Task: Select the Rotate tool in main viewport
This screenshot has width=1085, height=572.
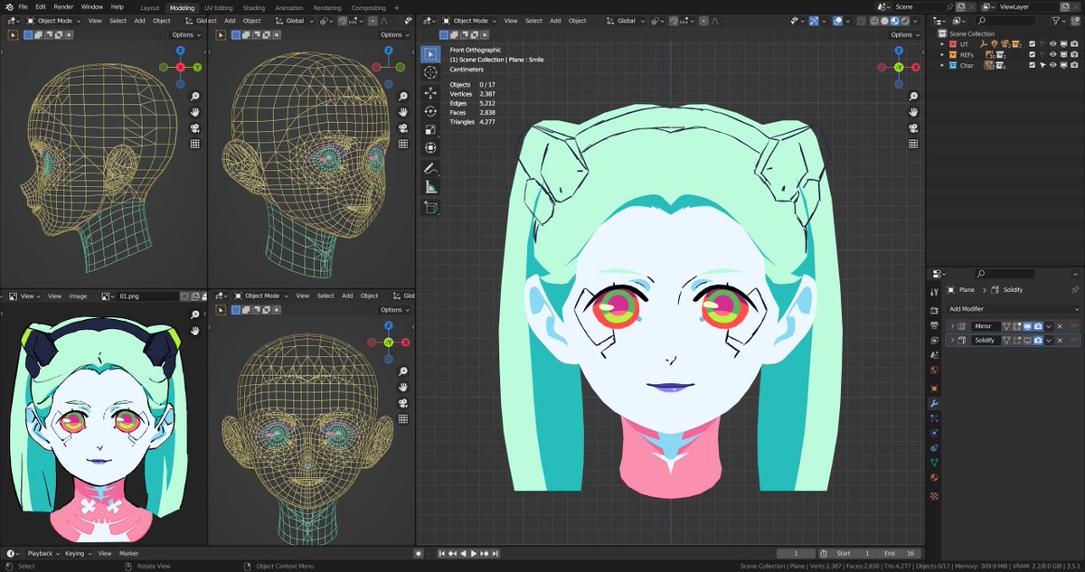Action: pyautogui.click(x=430, y=111)
